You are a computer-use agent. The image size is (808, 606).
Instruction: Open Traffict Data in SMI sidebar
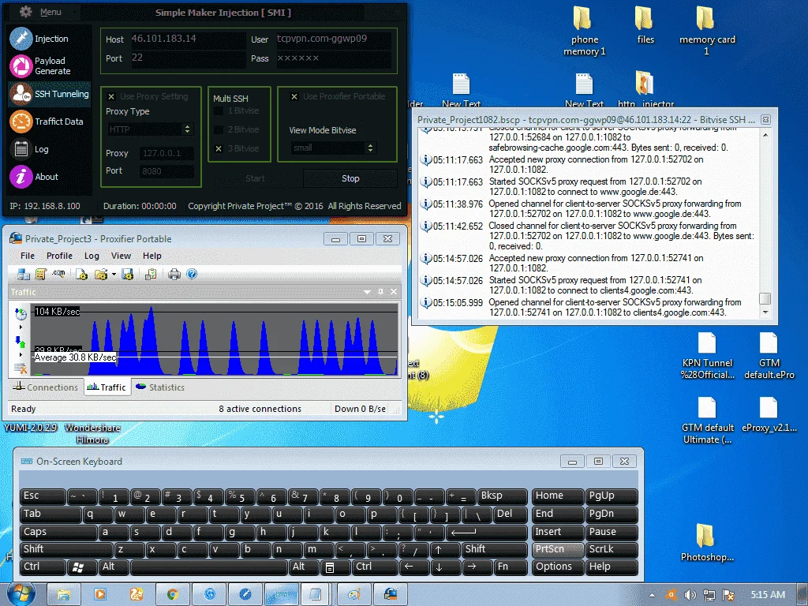pos(47,122)
